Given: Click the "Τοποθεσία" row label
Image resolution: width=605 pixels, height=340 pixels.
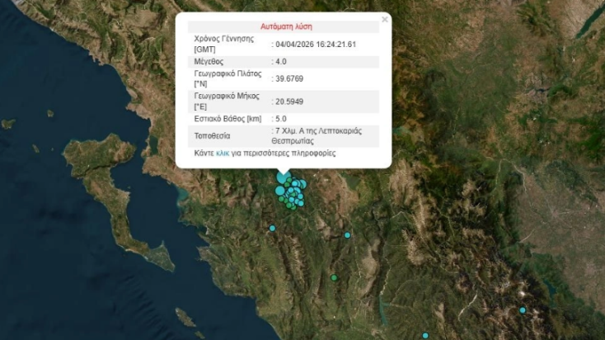Looking at the screenshot, I should [x=213, y=135].
